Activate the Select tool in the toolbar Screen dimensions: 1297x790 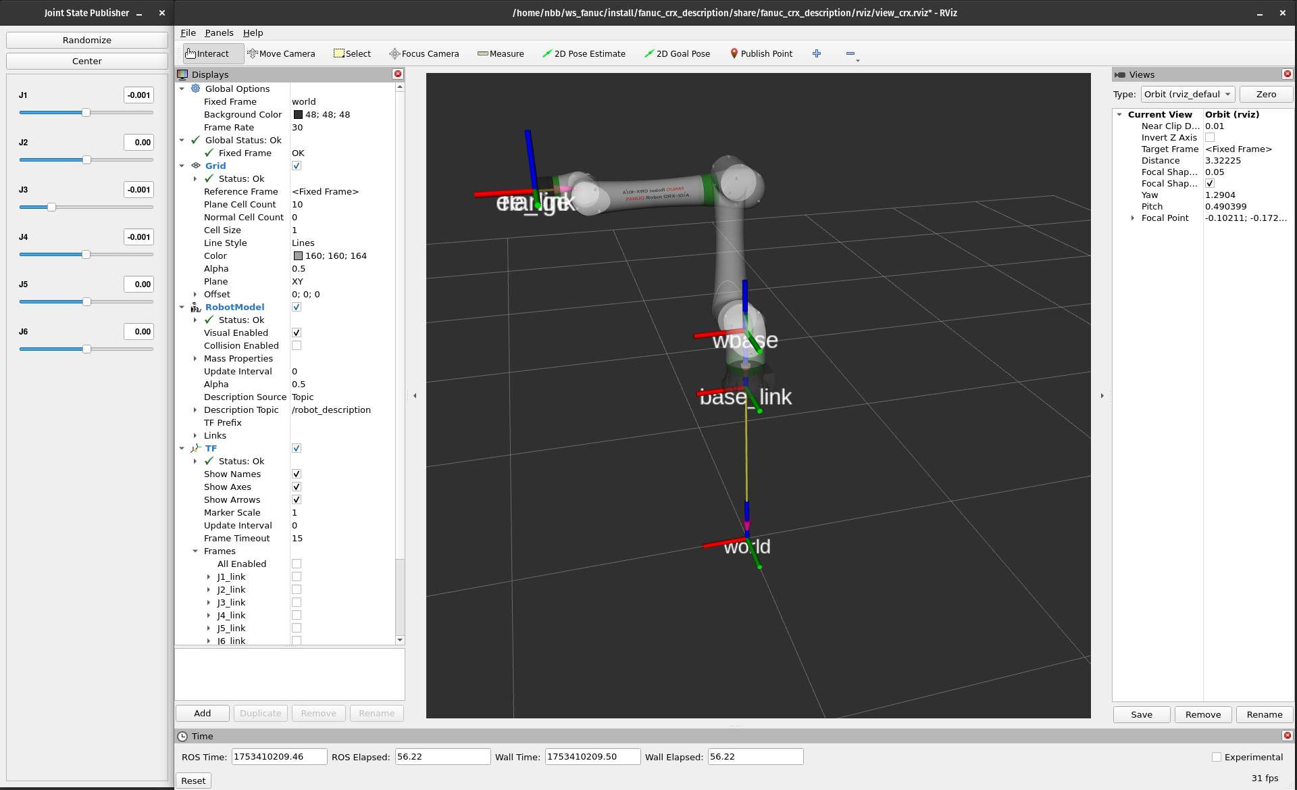[352, 53]
